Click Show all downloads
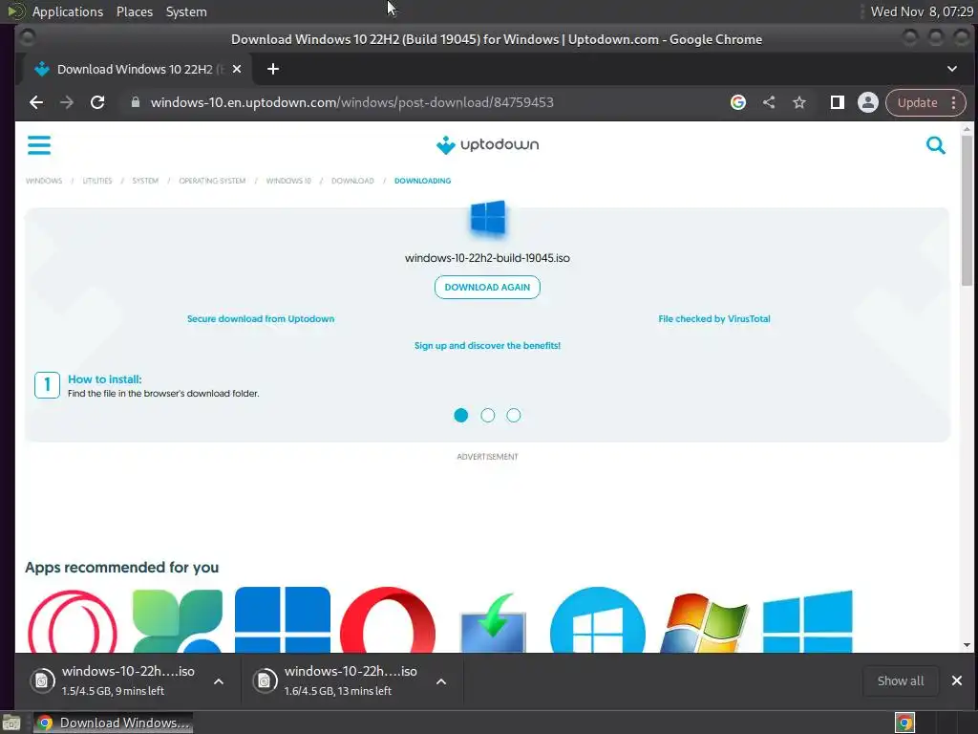 click(900, 680)
